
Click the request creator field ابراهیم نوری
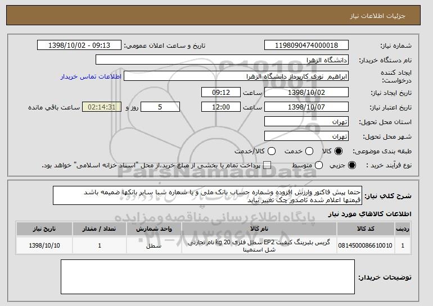coord(236,76)
